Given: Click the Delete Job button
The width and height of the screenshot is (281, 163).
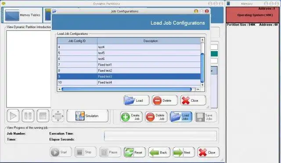Looking at the screenshot, I should pyautogui.click(x=156, y=117).
